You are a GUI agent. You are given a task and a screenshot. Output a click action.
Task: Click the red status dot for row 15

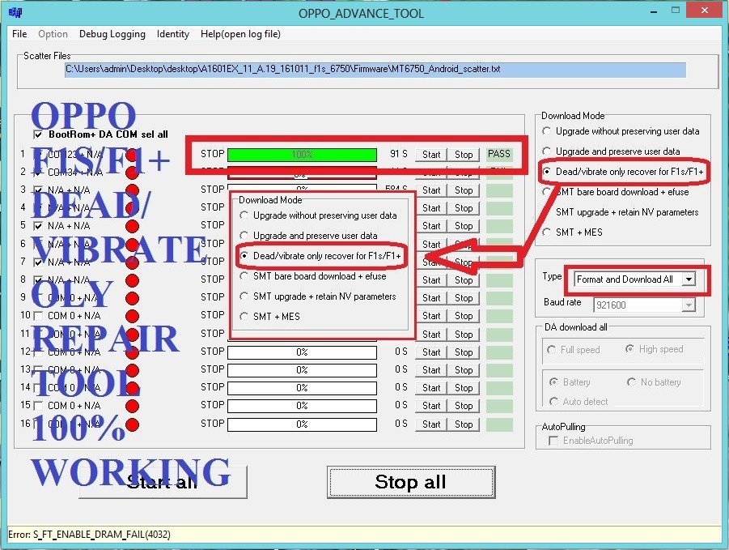[133, 406]
